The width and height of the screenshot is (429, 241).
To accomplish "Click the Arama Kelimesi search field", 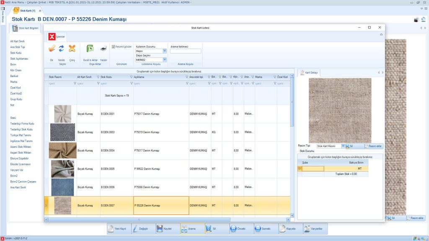I will coord(186,51).
